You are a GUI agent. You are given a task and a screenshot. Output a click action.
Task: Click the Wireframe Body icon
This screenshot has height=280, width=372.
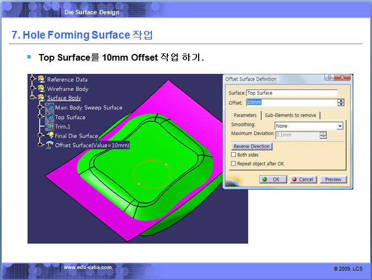click(x=41, y=89)
